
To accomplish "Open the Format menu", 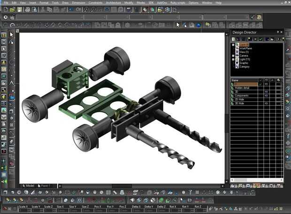I will [44, 3].
